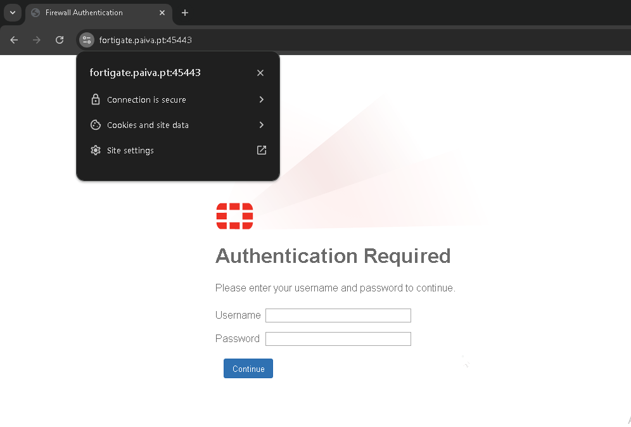This screenshot has height=427, width=631.
Task: Click the padlock icon beside Connection is secure
Action: (96, 99)
